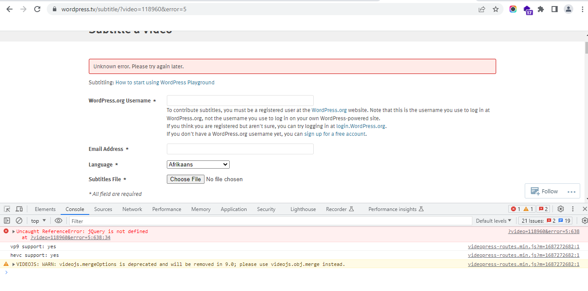Open the colorful circle browser extension
The height and width of the screenshot is (291, 588).
[x=513, y=9]
